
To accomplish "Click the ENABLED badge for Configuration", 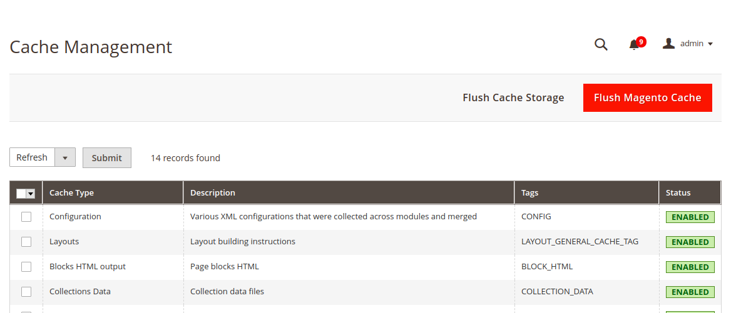I will point(690,217).
